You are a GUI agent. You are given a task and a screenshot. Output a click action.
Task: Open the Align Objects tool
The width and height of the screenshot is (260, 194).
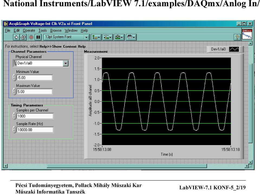[x=96, y=37]
